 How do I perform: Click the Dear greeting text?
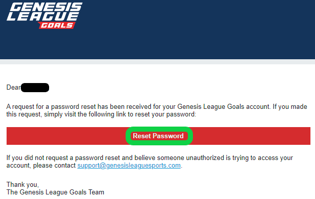[14, 88]
